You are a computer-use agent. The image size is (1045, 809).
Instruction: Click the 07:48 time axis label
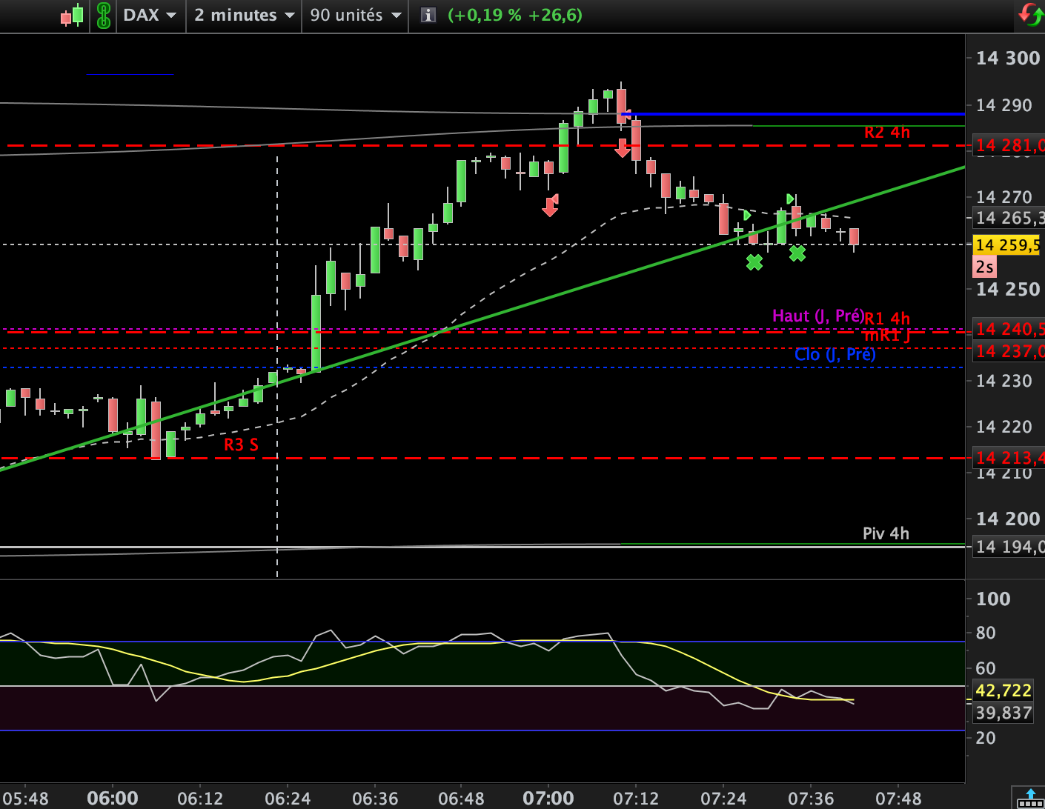click(x=898, y=799)
